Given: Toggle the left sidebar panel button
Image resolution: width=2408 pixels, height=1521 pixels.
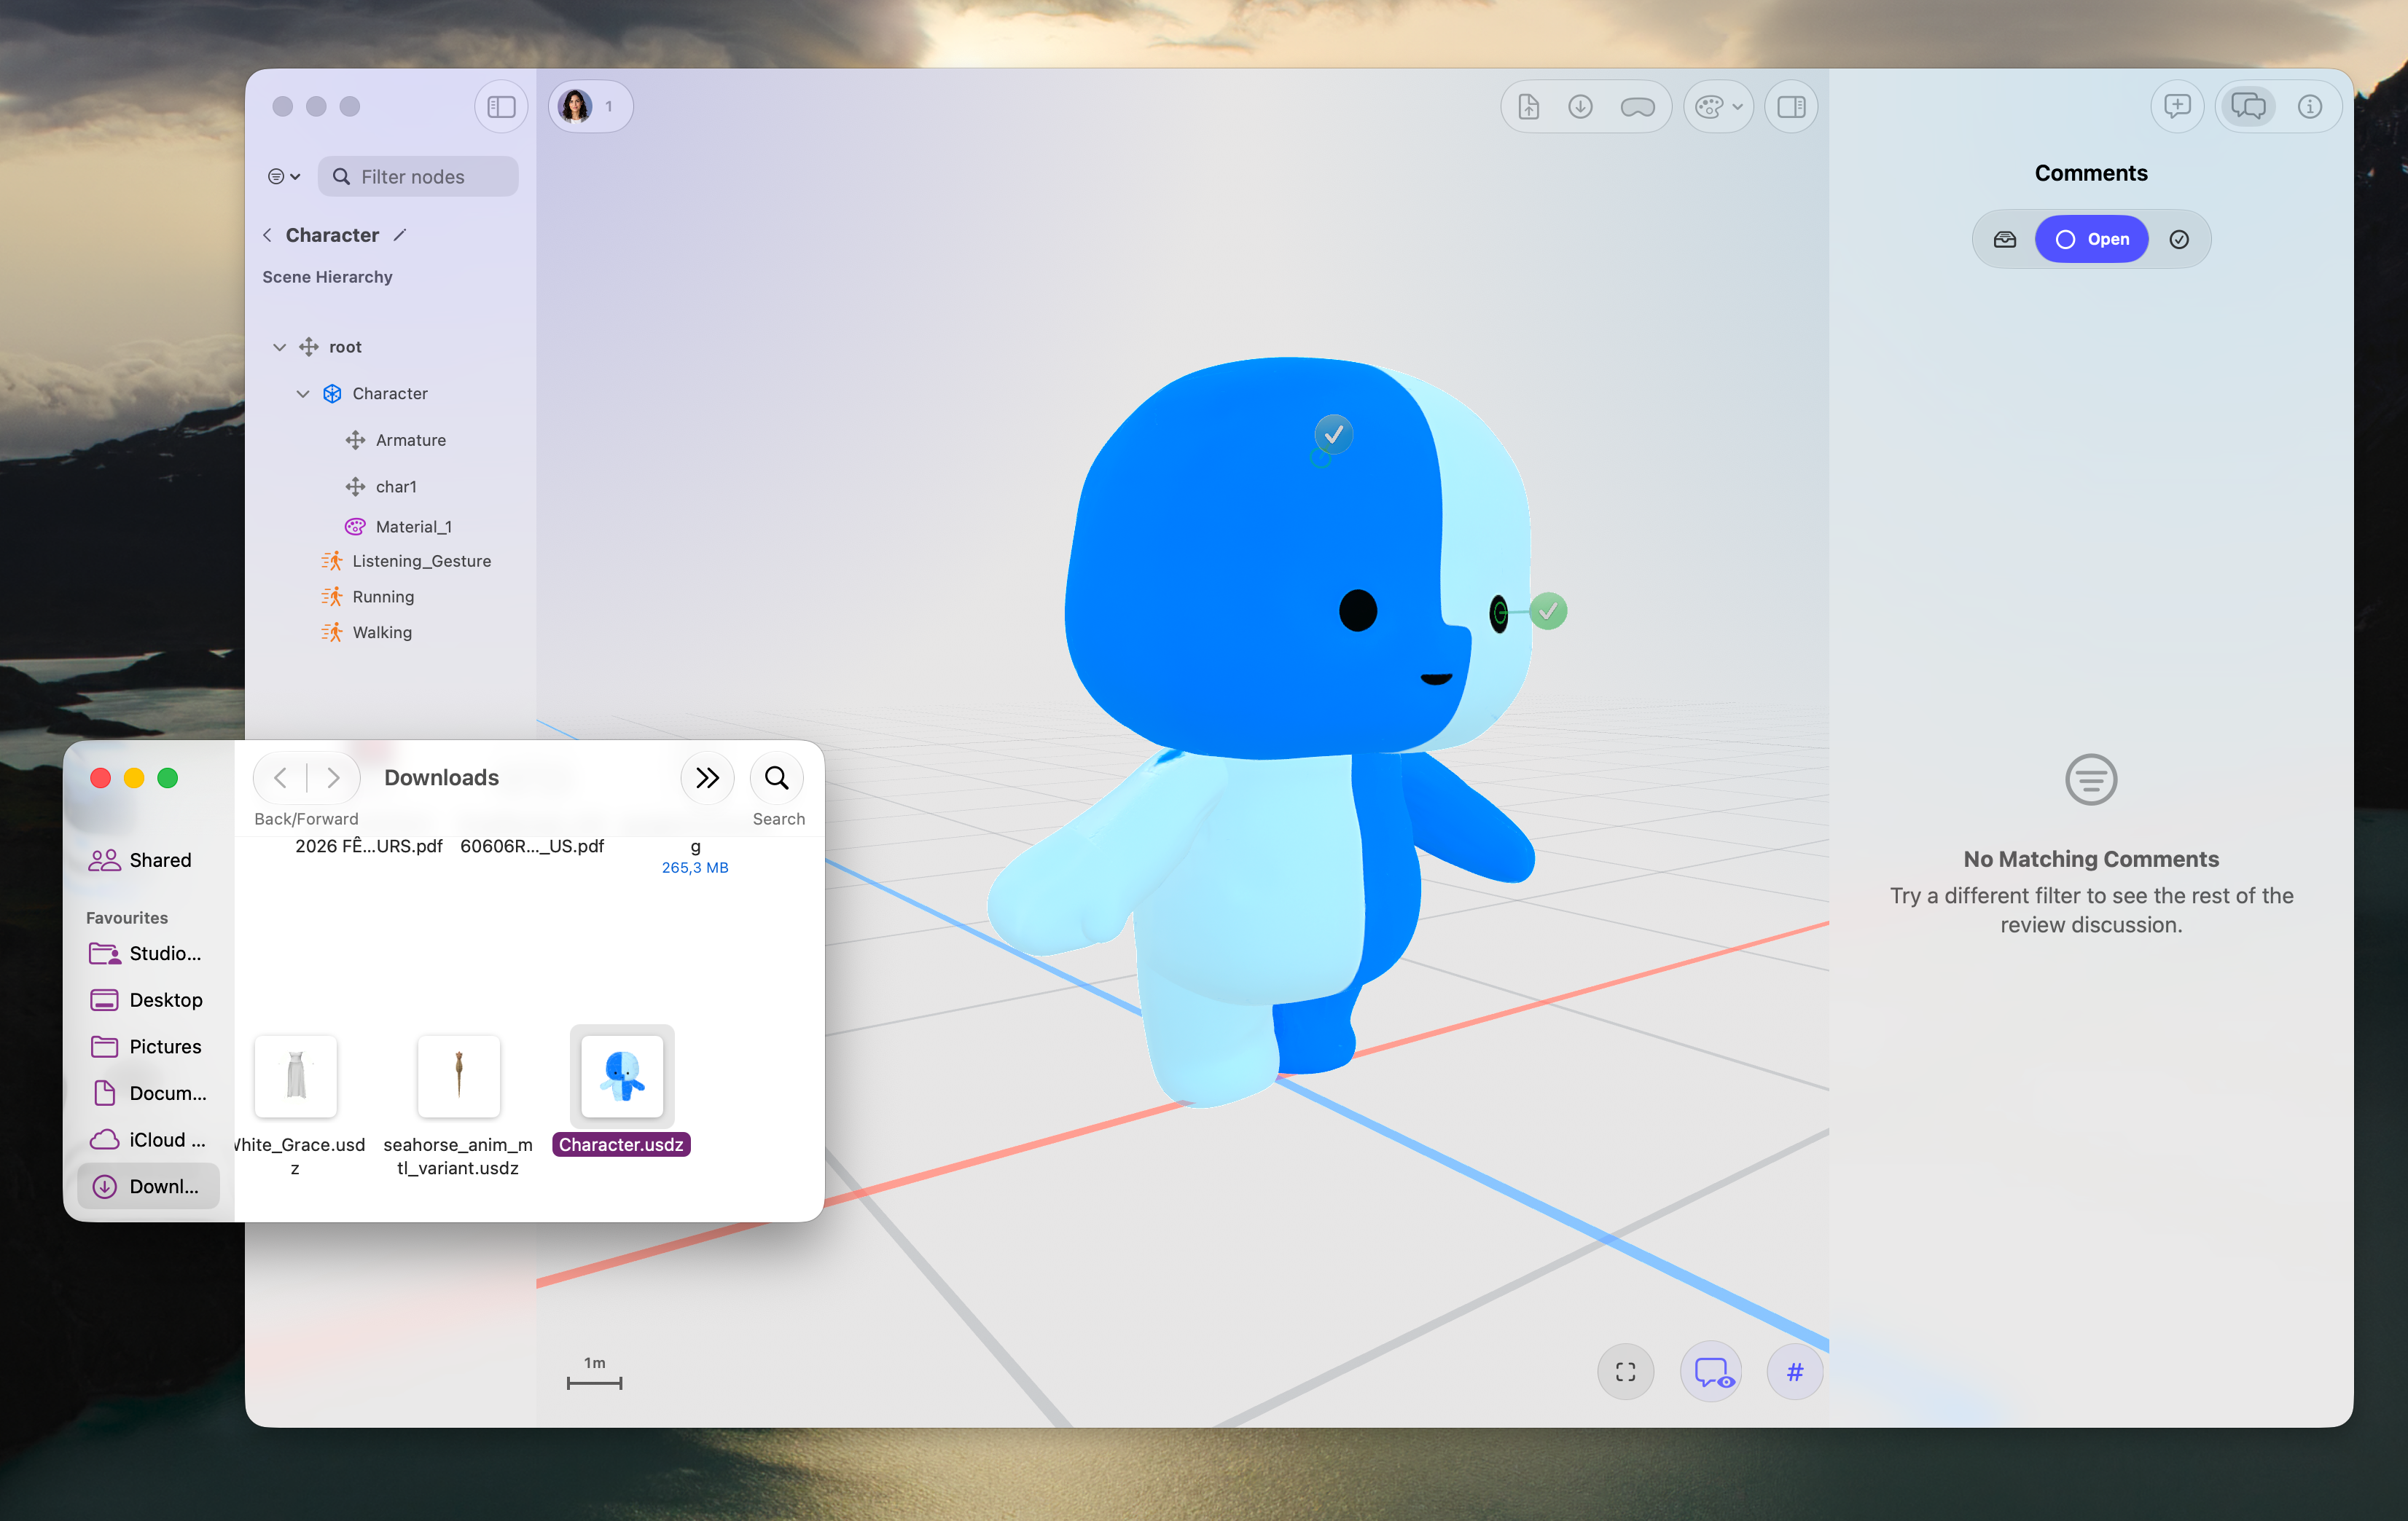Looking at the screenshot, I should [x=501, y=106].
